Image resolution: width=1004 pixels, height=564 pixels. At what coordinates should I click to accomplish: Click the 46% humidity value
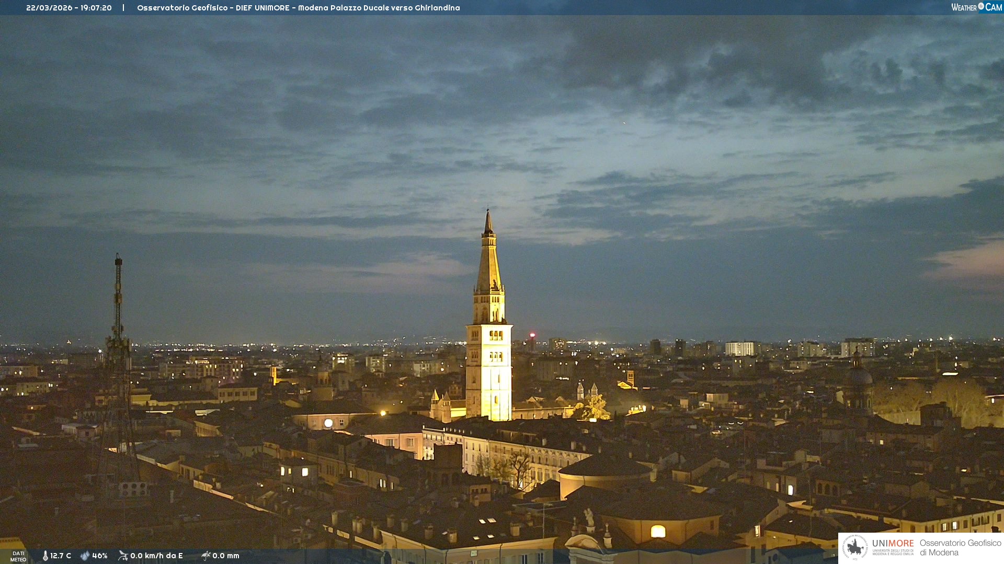pos(100,556)
